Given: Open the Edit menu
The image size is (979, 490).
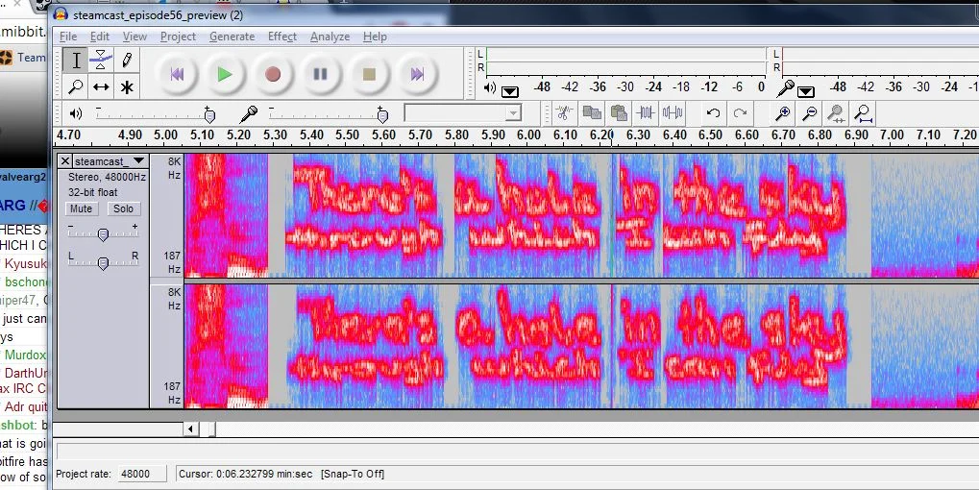Looking at the screenshot, I should [100, 37].
